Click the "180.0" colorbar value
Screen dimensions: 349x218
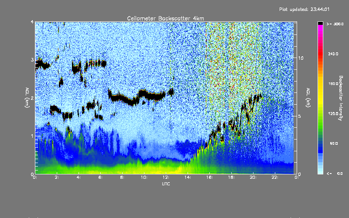click(333, 84)
